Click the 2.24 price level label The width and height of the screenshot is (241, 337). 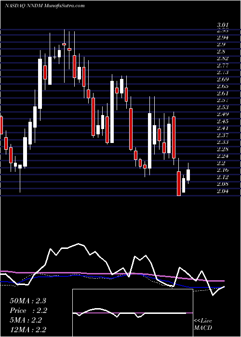click(x=223, y=156)
